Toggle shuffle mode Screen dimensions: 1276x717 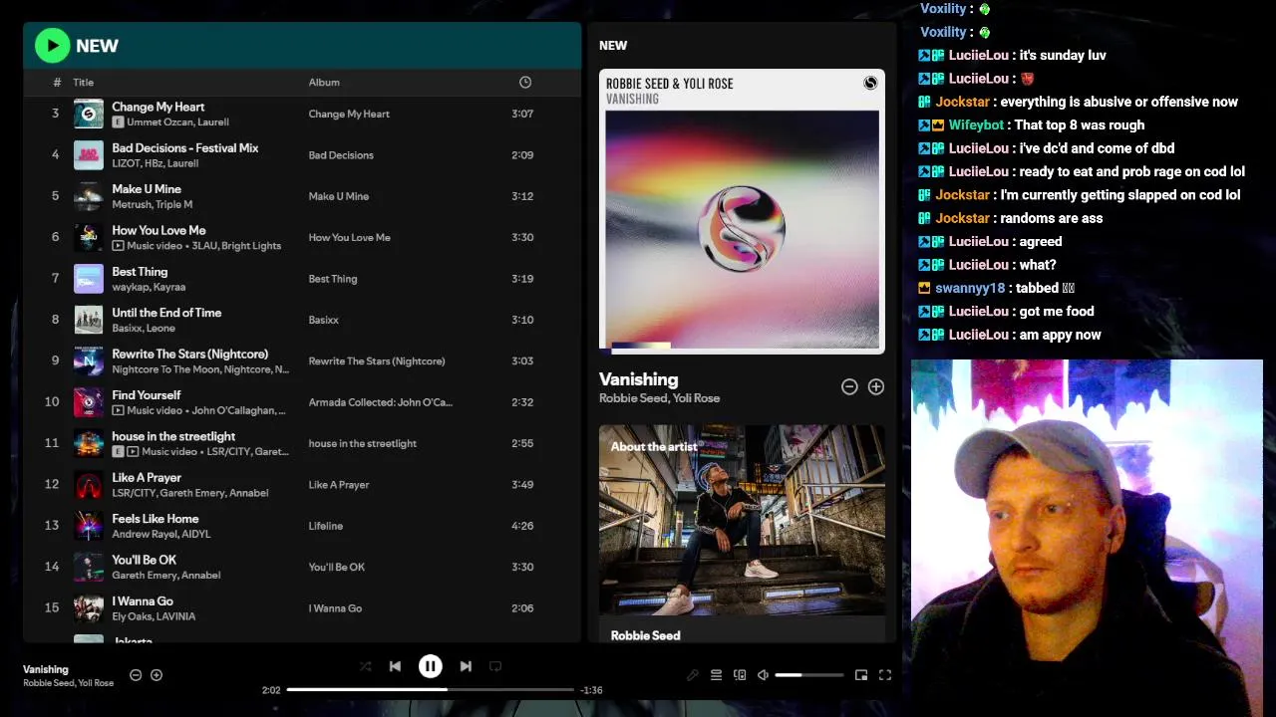click(x=365, y=666)
